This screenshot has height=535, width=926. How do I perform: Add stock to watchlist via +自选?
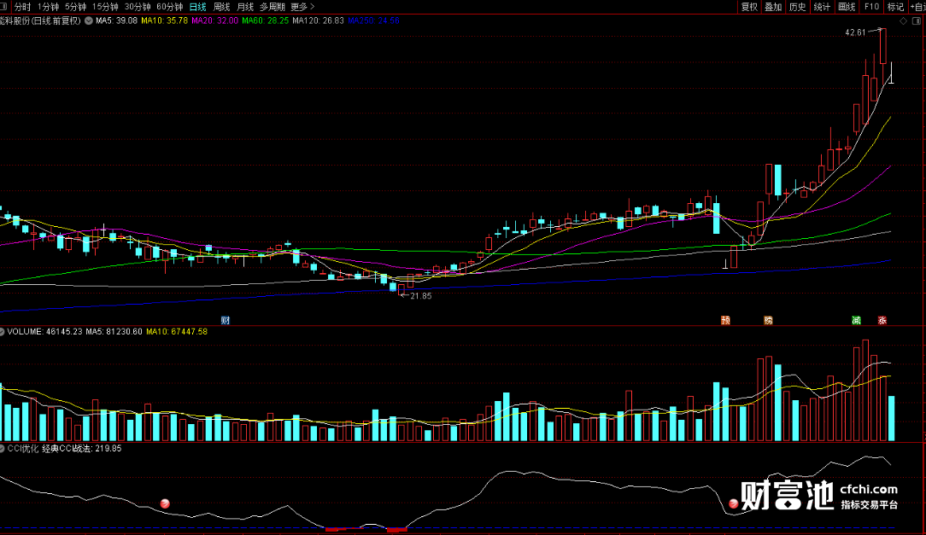917,7
